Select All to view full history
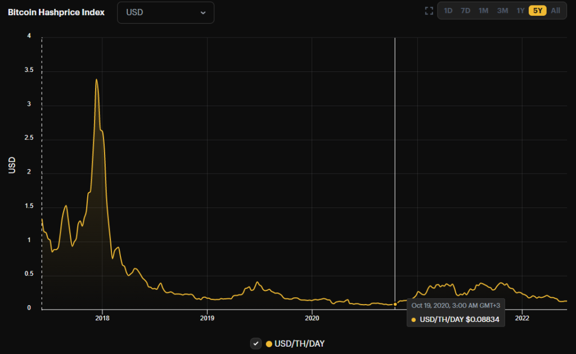This screenshot has width=576, height=354. tap(555, 10)
